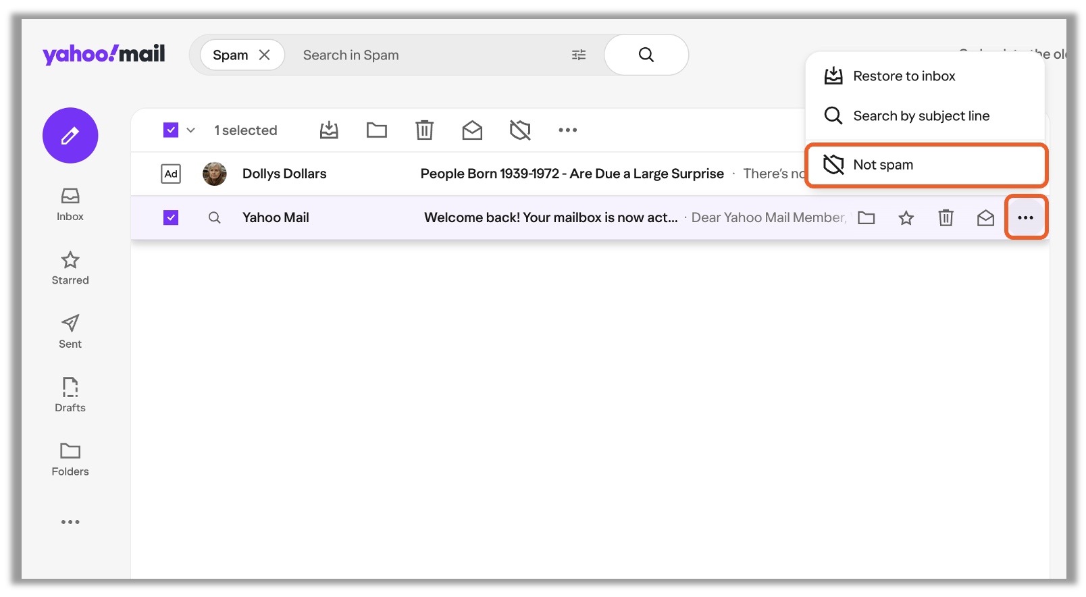Click the toolbar Not spam shield icon
The width and height of the screenshot is (1086, 597).
point(520,130)
